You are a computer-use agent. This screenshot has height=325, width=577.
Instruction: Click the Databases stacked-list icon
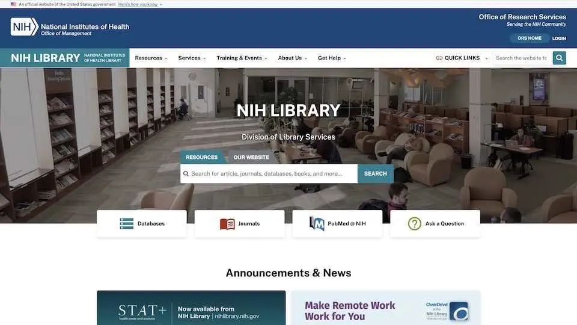tap(127, 224)
